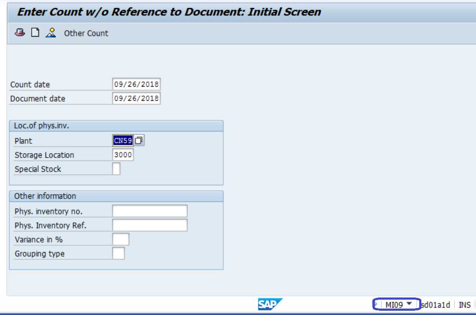The width and height of the screenshot is (476, 315).
Task: Click the sd01a1d system name in the status bar
Action: tap(435, 305)
